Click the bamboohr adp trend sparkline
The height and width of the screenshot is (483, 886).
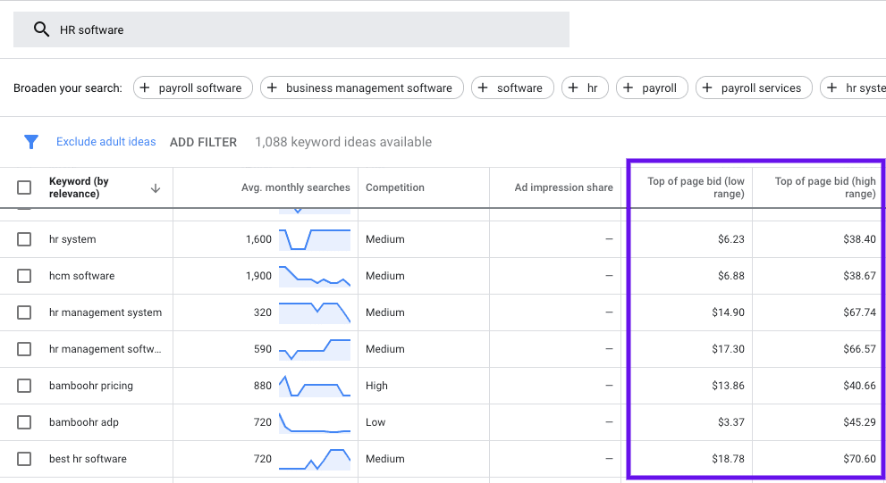coord(315,422)
